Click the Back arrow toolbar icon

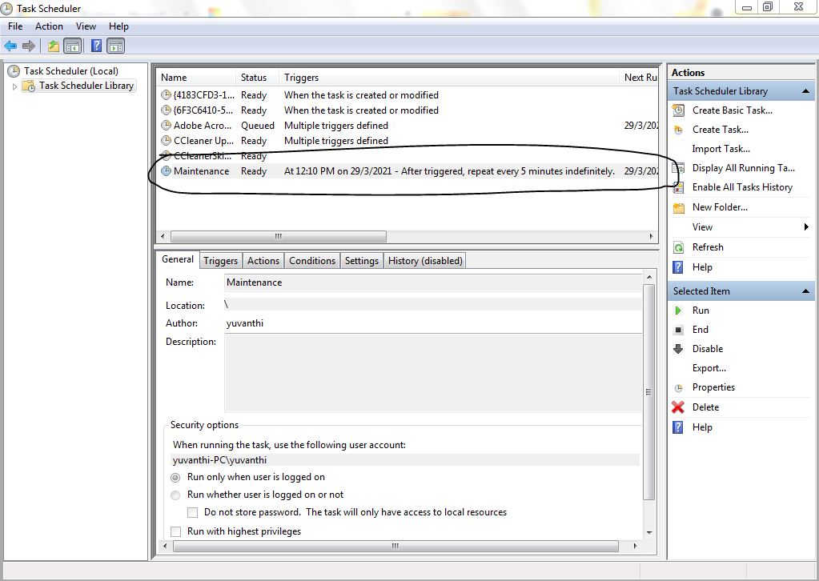pos(10,46)
